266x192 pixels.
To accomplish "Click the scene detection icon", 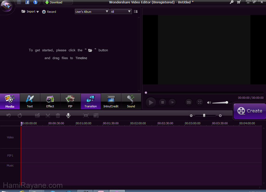I will pos(86,116).
